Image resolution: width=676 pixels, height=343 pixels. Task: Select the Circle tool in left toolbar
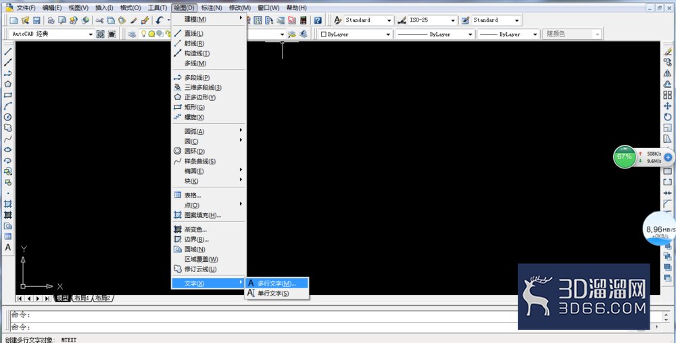click(7, 117)
